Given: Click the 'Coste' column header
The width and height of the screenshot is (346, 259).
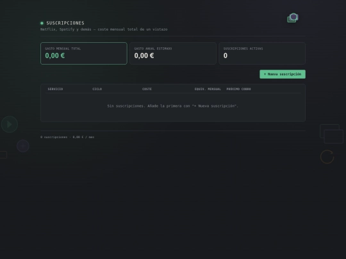Looking at the screenshot, I should pyautogui.click(x=147, y=89).
